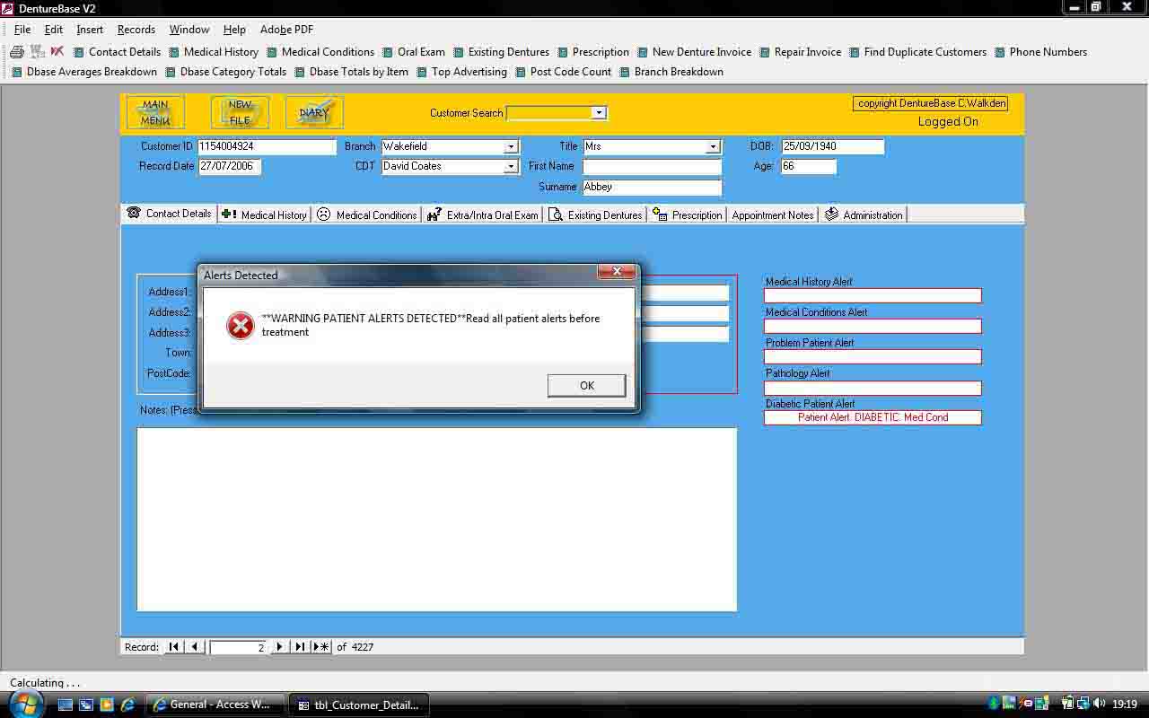The height and width of the screenshot is (718, 1149).
Task: Click the Record Date field
Action: pyautogui.click(x=229, y=166)
